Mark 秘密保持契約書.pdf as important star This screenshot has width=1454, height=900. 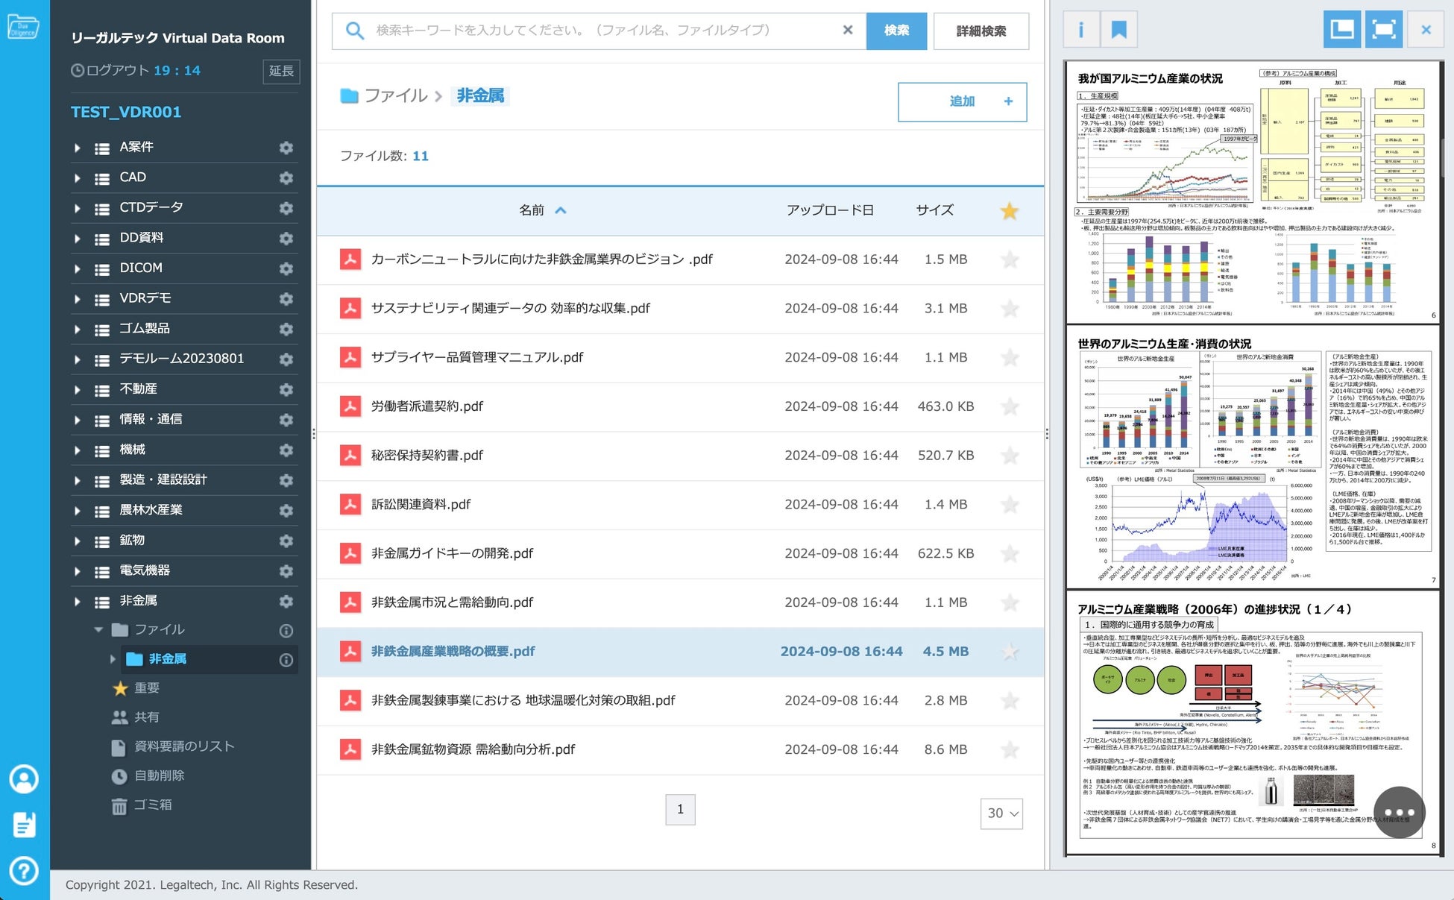coord(1010,456)
